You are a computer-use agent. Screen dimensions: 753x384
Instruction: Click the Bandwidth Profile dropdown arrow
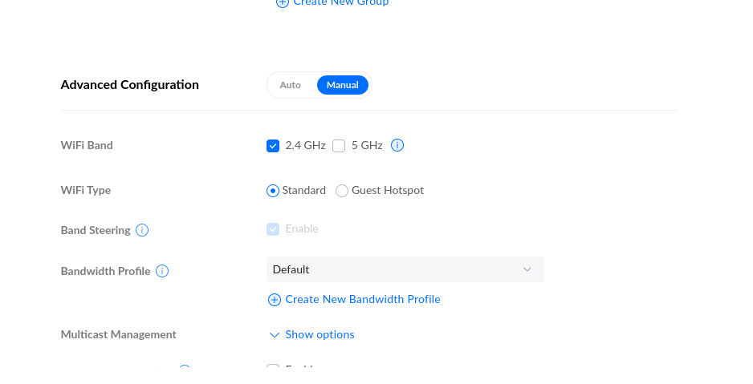pyautogui.click(x=527, y=269)
